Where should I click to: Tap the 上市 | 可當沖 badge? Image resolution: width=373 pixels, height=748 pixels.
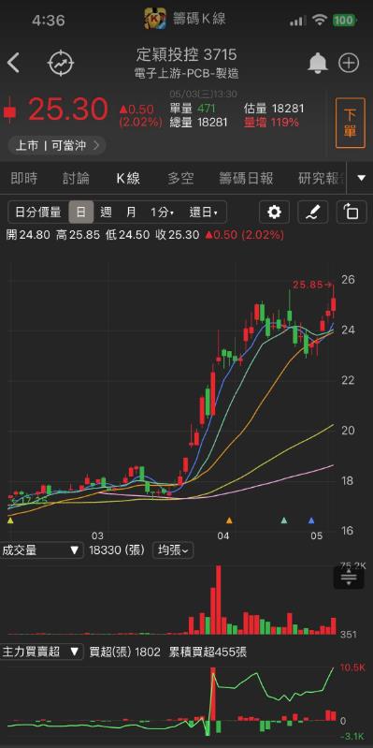pyautogui.click(x=57, y=145)
